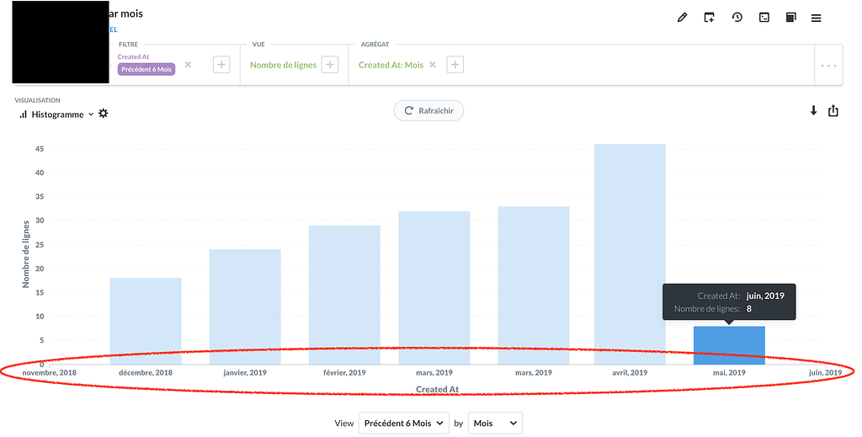
Task: Remove Created At: Mois grouping
Action: pyautogui.click(x=433, y=65)
